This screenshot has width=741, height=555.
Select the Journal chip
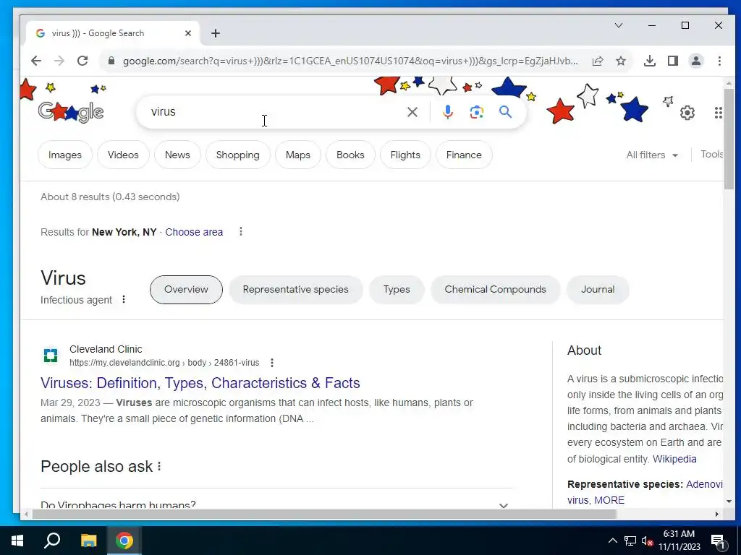point(598,290)
